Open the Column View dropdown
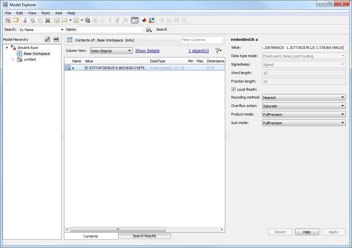The image size is (352, 248). pos(111,51)
